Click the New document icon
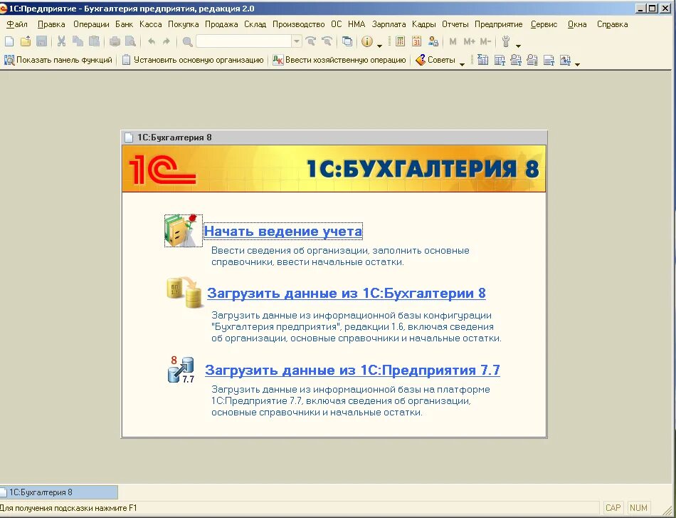 (x=9, y=41)
